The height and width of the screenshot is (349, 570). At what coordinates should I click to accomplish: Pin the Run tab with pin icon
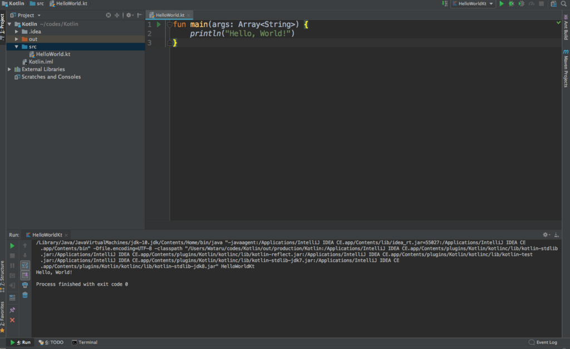tap(12, 310)
